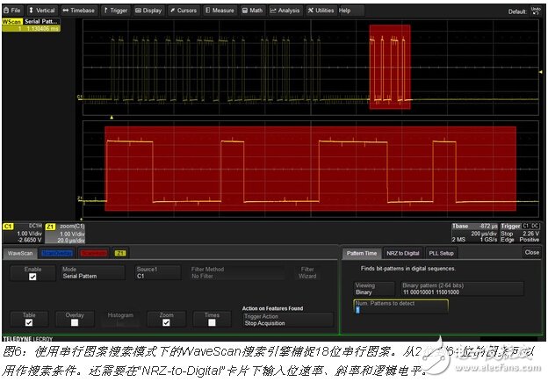Open the Analysis menu icon
548x382 pixels.
(285, 11)
